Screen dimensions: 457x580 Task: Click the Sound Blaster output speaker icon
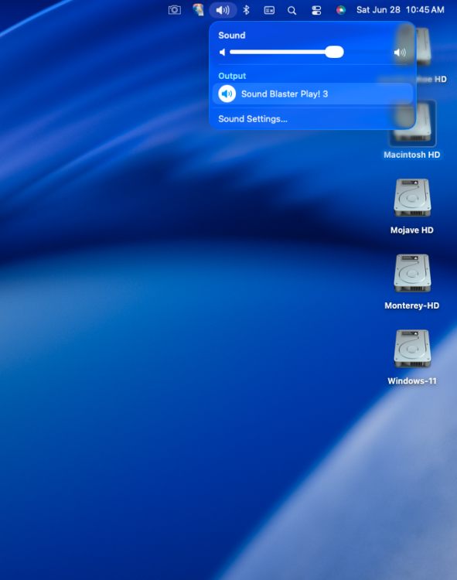(227, 94)
